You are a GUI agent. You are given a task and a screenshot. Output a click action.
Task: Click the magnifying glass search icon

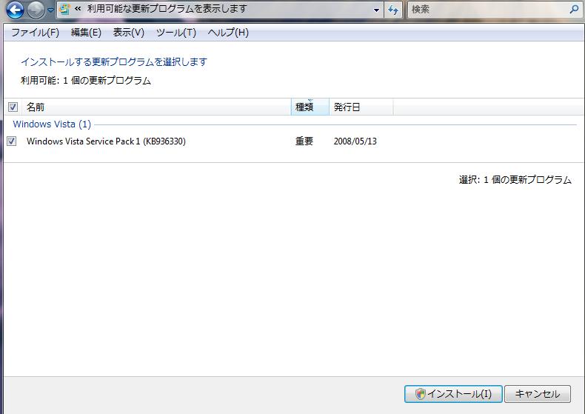(x=574, y=9)
